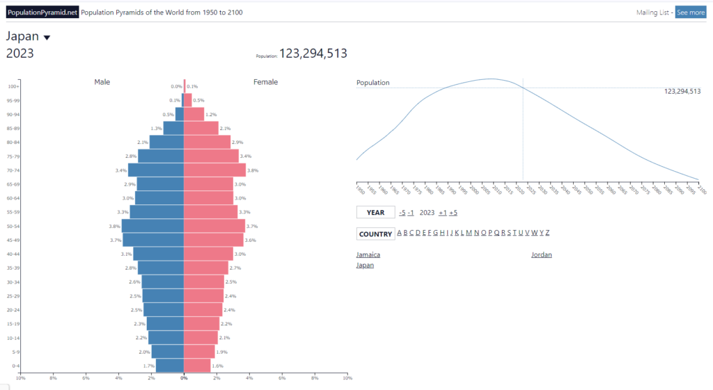Image resolution: width=713 pixels, height=390 pixels.
Task: Go back five years with -5
Action: point(402,213)
